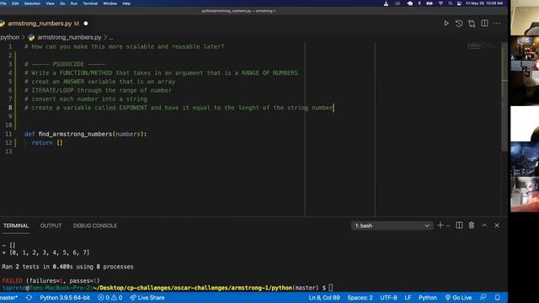Open feedback icon in status bar
Screen dimensions: 539x303
tap(483, 297)
